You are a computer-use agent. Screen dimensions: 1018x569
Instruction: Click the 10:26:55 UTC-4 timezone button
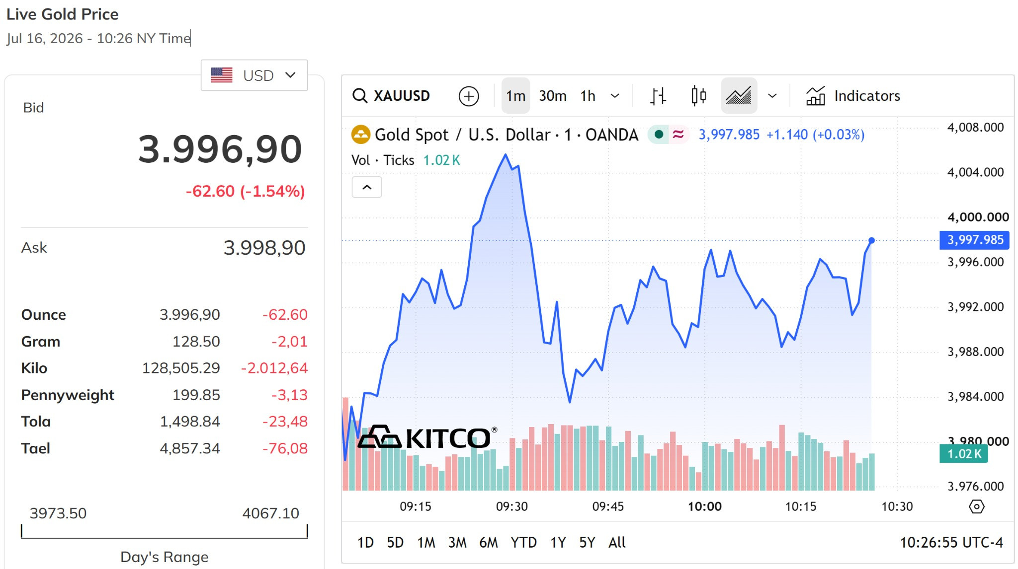pos(951,542)
